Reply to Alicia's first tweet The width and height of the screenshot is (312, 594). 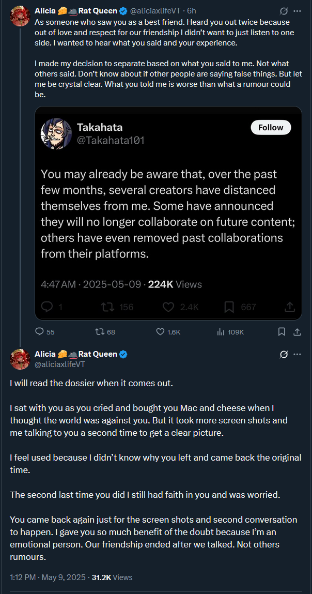point(39,332)
